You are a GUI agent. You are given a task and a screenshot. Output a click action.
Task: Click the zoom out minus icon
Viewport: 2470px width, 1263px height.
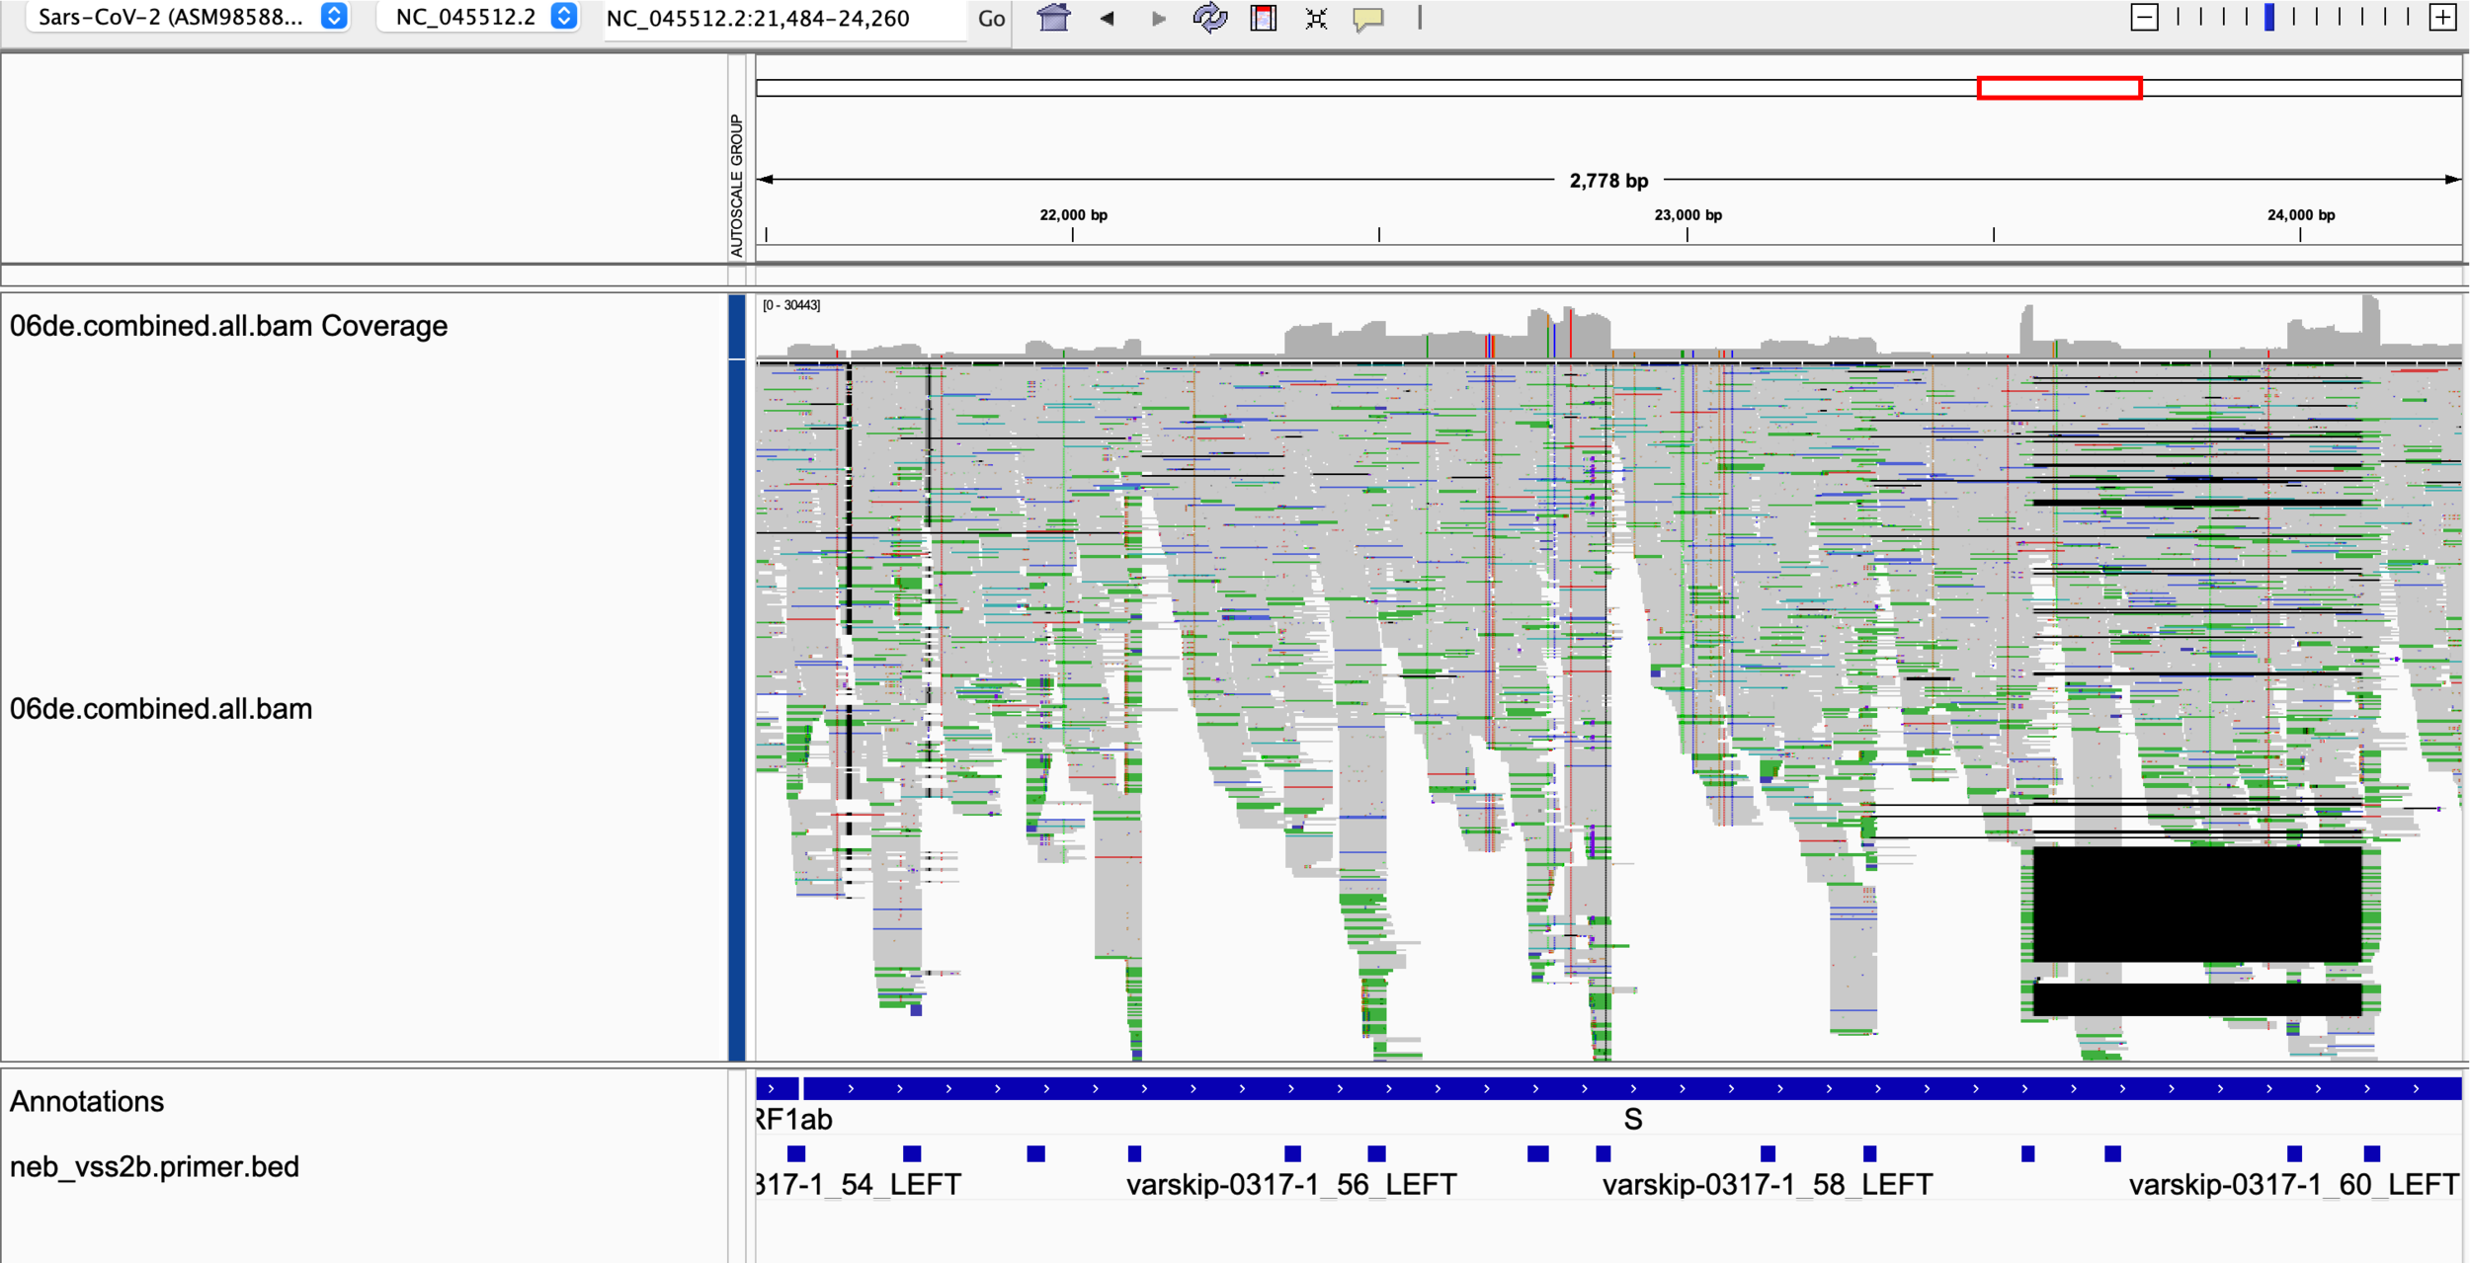coord(2144,17)
